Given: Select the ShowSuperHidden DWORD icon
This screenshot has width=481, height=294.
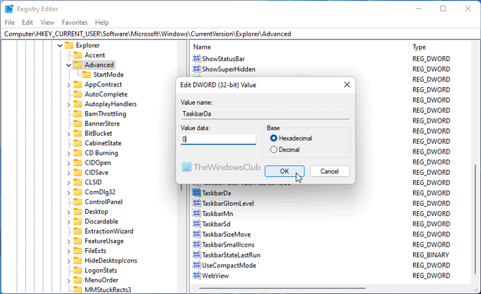Looking at the screenshot, I should [x=197, y=69].
